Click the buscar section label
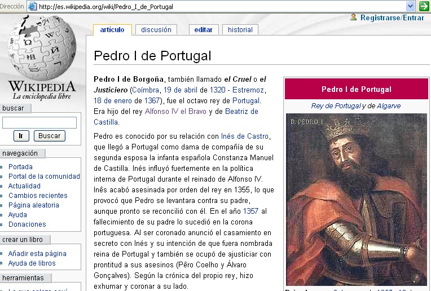The height and width of the screenshot is (291, 431). (x=13, y=108)
